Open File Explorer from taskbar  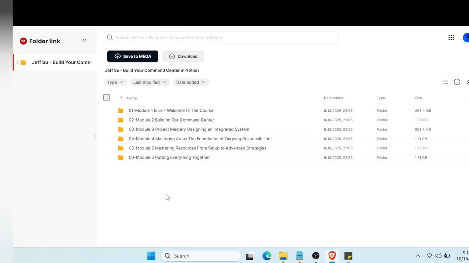coord(283,256)
